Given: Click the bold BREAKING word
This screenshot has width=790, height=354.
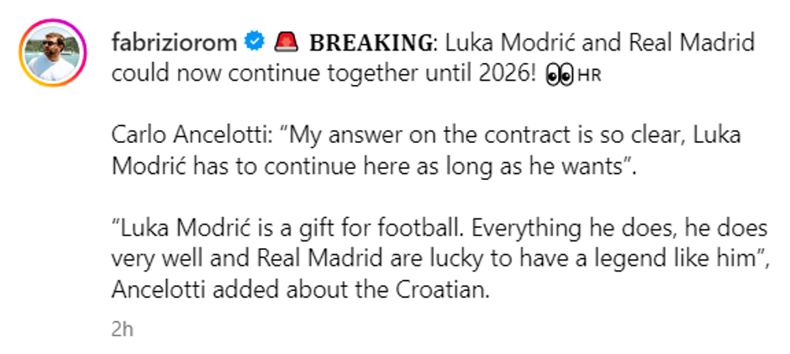Looking at the screenshot, I should (369, 41).
